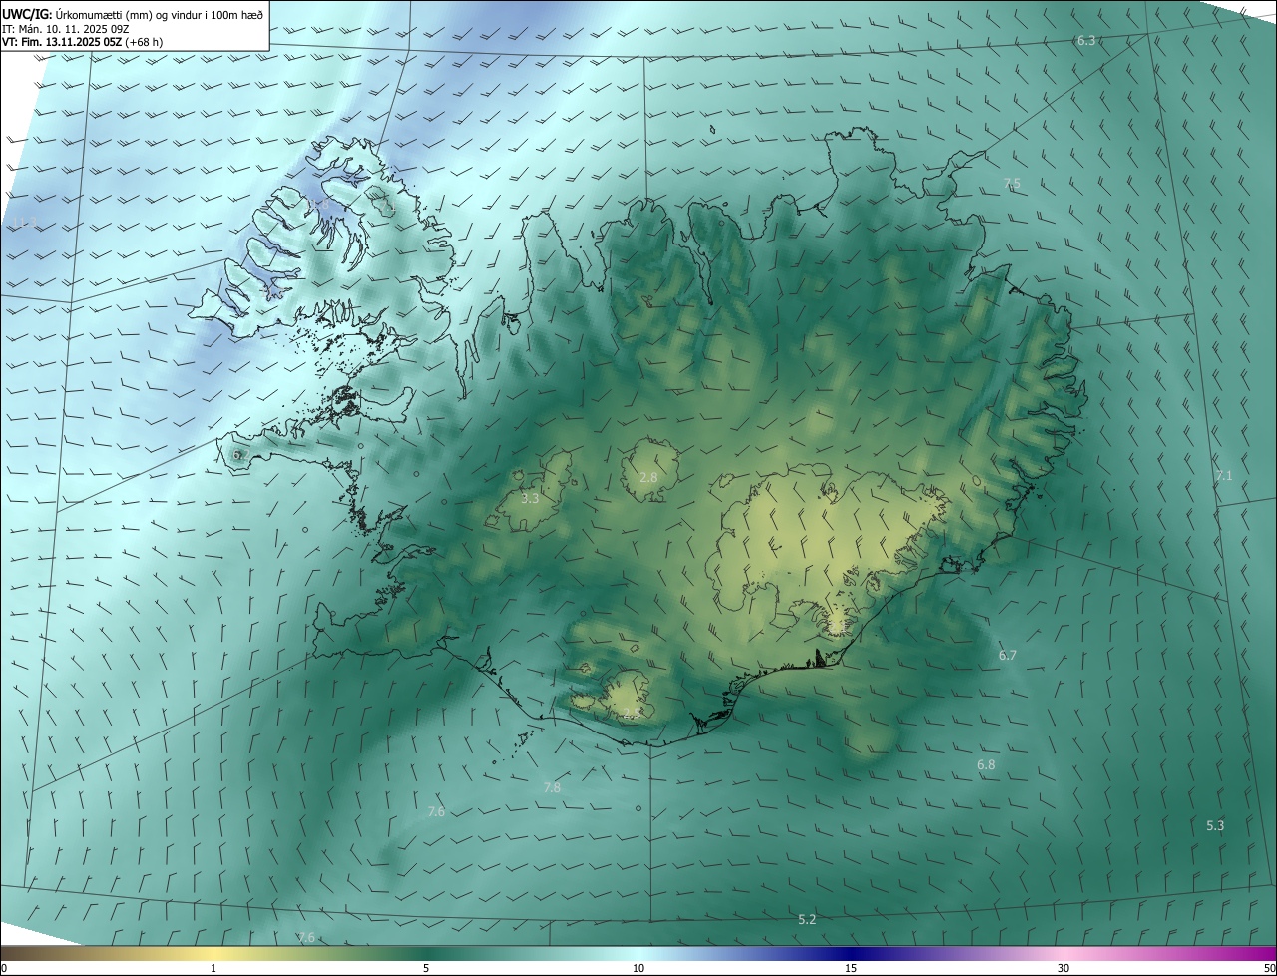Viewport: 1277px width, 976px height.
Task: Click the color bar tick label 1
Action: pos(213,969)
